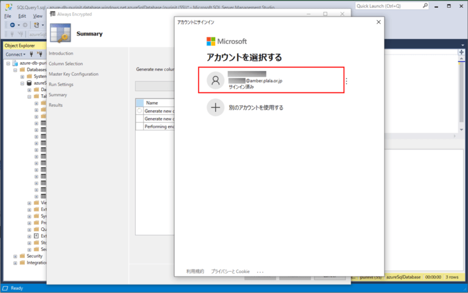
Task: Click the Change Connection icon in SQL toolbar
Action: pos(20,34)
